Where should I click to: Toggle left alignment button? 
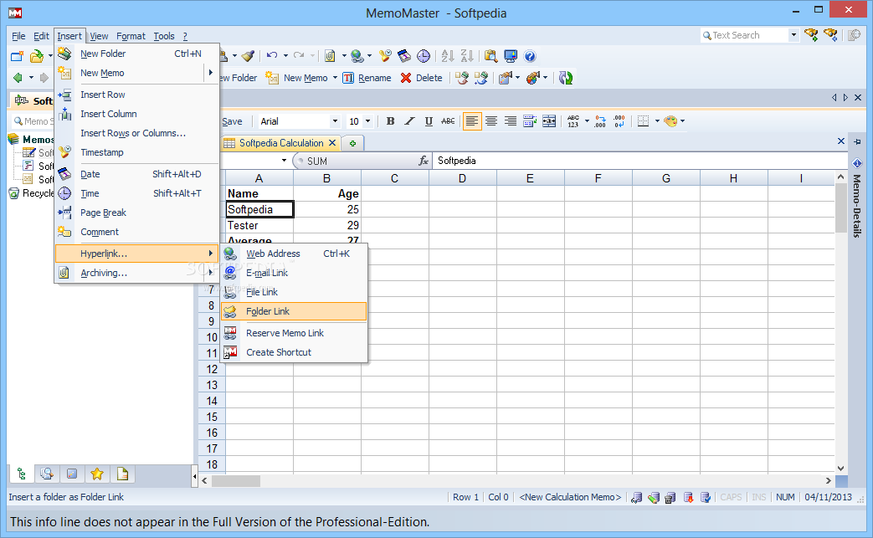pyautogui.click(x=471, y=121)
